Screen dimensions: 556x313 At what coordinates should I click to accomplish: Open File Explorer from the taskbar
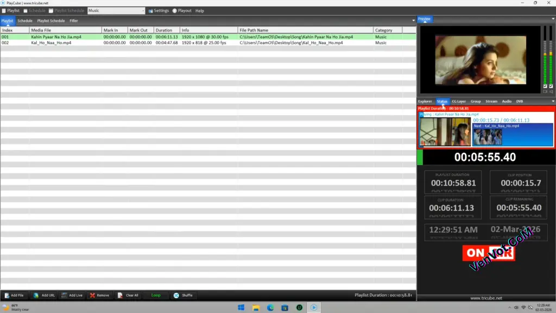pos(256,308)
